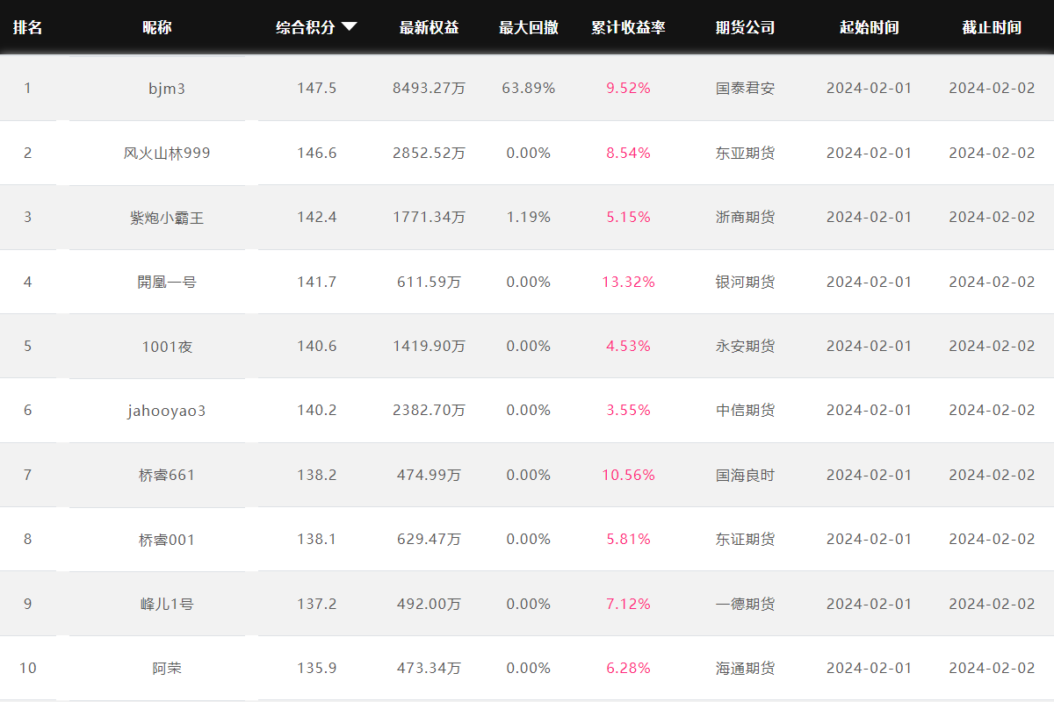
Task: Click the equity value 1419.90万
Action: click(430, 346)
